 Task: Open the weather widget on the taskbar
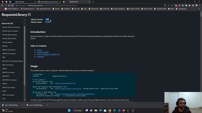tap(8, 110)
